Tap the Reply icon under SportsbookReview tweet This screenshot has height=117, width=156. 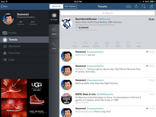coord(75,44)
